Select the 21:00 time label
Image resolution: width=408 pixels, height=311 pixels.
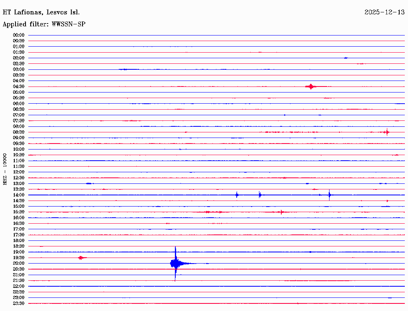click(x=19, y=275)
